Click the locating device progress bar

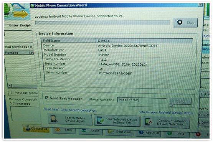102,23
